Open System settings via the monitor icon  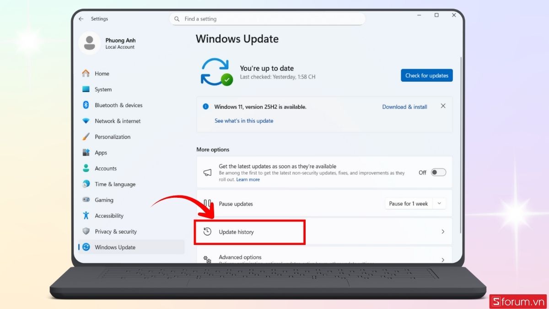pyautogui.click(x=86, y=89)
